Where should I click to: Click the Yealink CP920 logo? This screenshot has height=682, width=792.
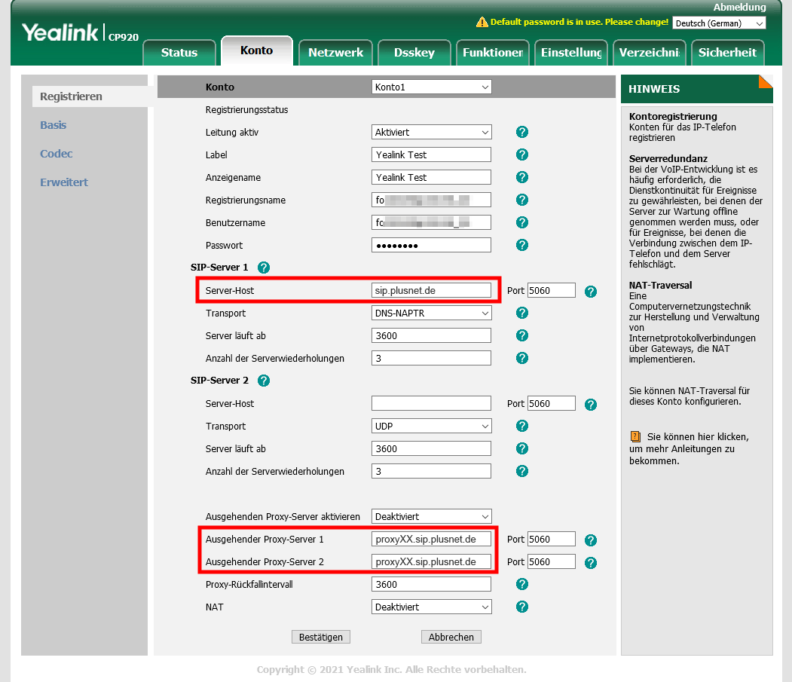point(81,33)
